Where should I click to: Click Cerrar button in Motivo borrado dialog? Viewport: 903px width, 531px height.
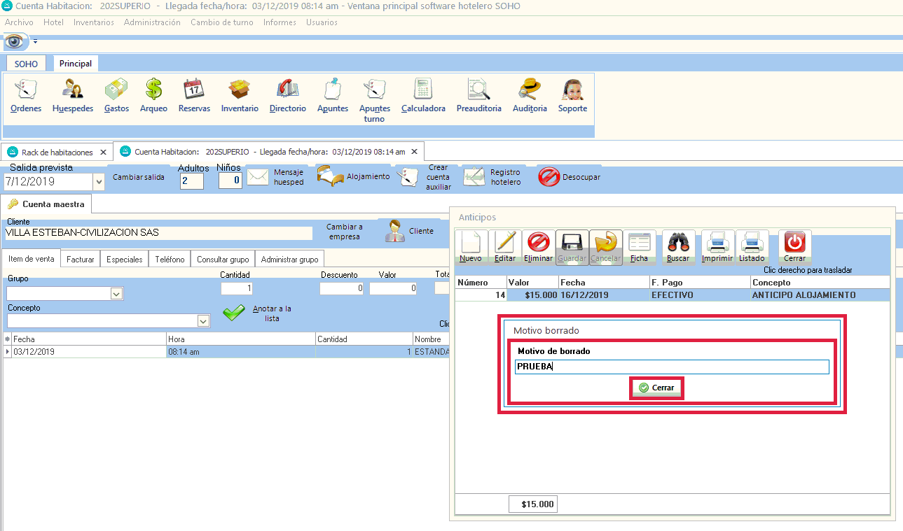pos(656,388)
